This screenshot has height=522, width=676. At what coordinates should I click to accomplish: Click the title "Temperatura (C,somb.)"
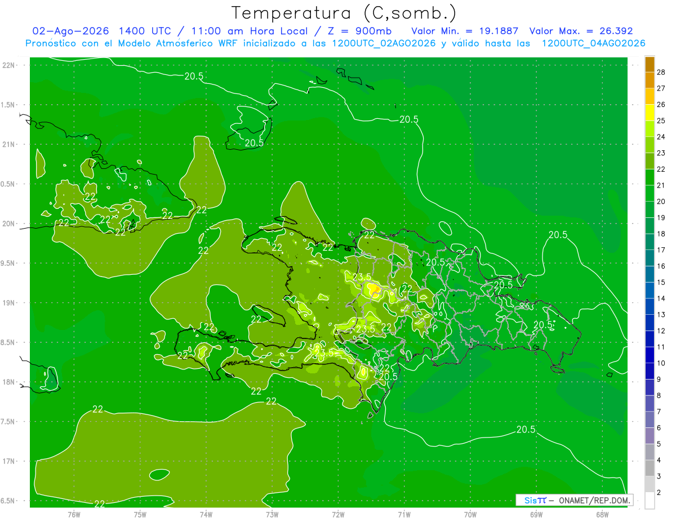tap(344, 14)
